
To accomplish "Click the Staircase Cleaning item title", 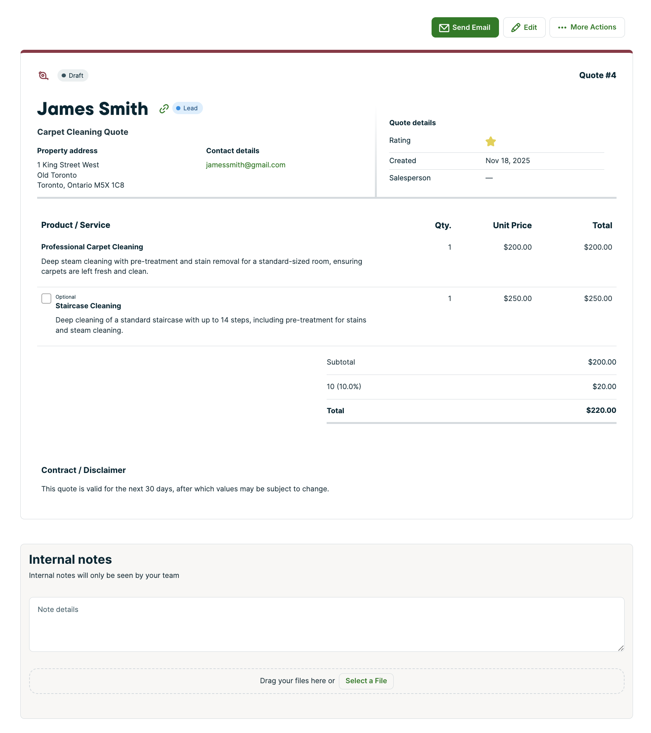I will (x=88, y=306).
